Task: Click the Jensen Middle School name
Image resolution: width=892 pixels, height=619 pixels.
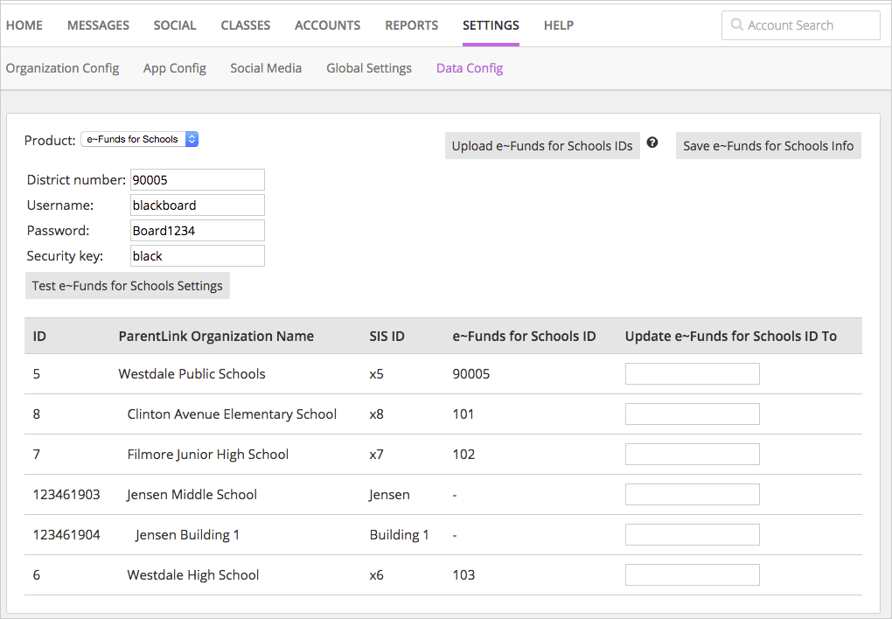Action: point(192,494)
